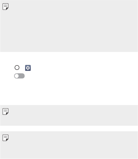Turn on the gray toggle switch
Viewport: 138px width, 159px height.
pos(19,76)
